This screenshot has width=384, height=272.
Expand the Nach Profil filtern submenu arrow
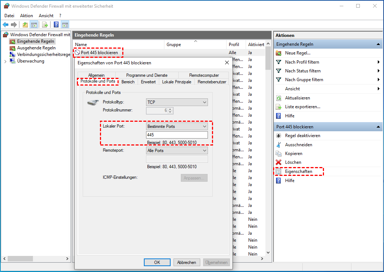(x=379, y=62)
